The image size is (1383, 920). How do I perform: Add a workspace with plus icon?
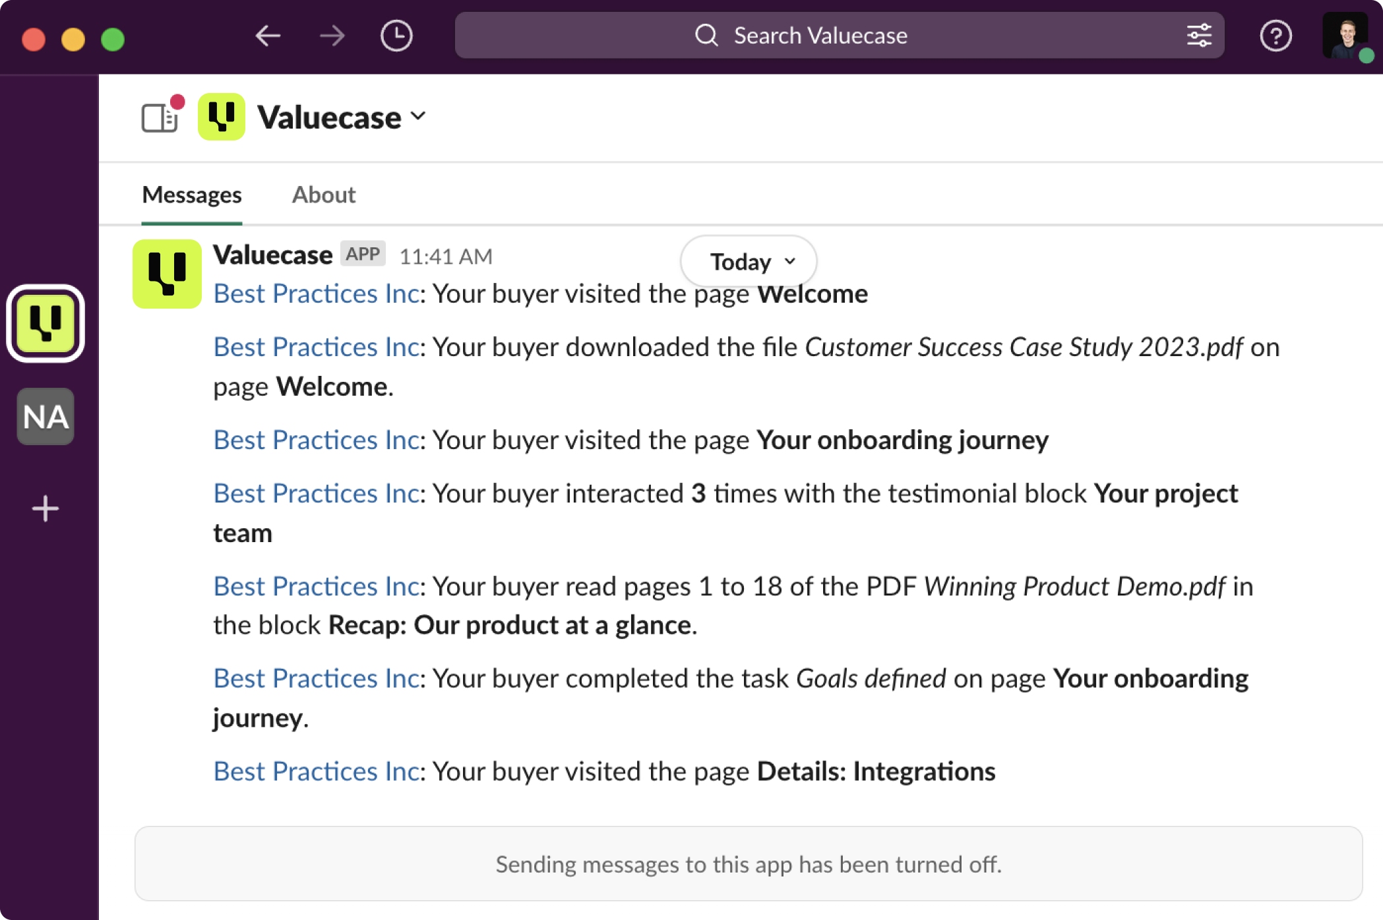pyautogui.click(x=46, y=508)
